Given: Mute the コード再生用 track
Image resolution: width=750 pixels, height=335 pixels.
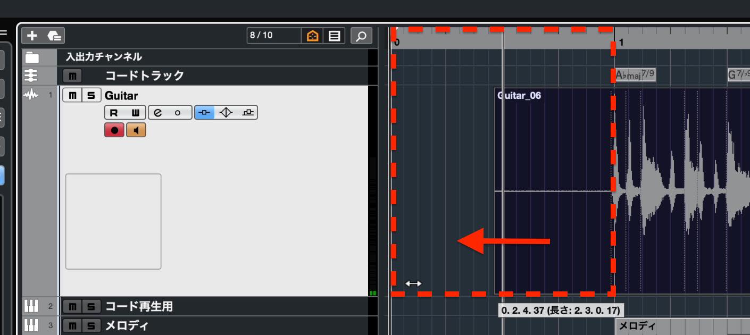Looking at the screenshot, I should click(72, 307).
